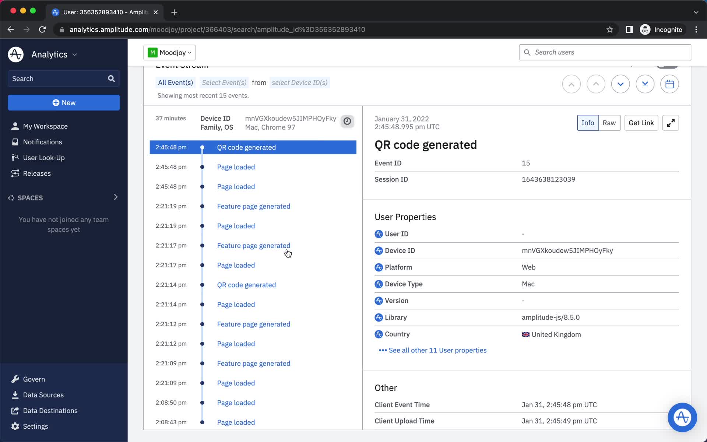Select the Raw tab for event details

click(x=609, y=123)
